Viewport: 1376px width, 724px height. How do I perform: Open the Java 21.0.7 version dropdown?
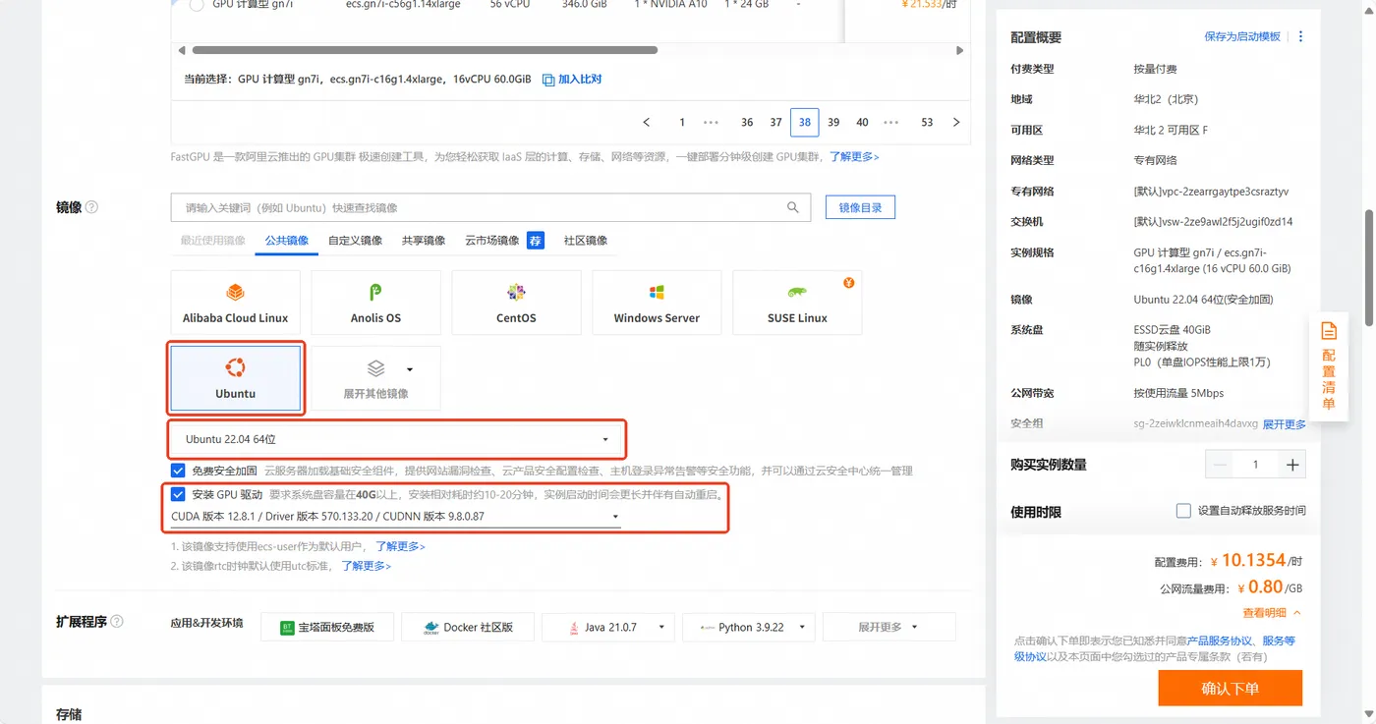click(x=608, y=627)
